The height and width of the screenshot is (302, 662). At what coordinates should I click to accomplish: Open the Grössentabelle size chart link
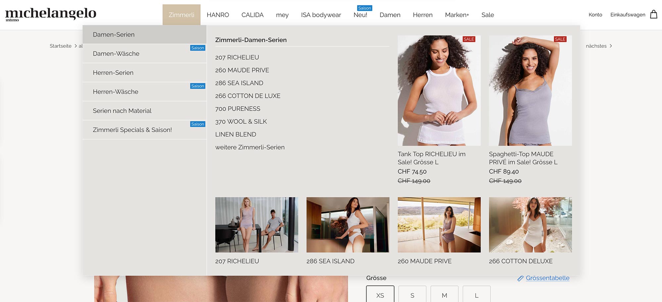tap(547, 278)
